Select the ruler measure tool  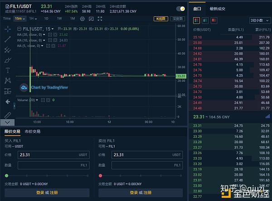point(8,115)
